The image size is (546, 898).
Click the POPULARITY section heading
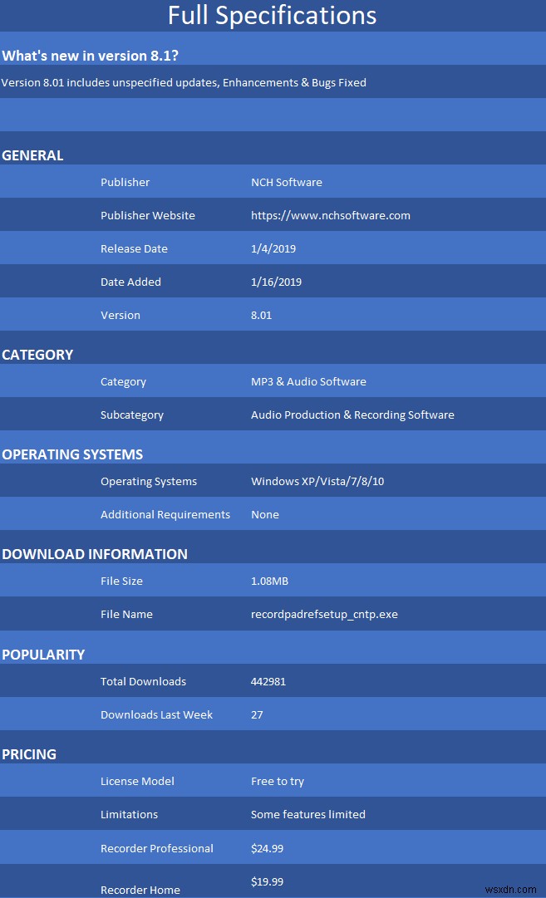point(43,655)
